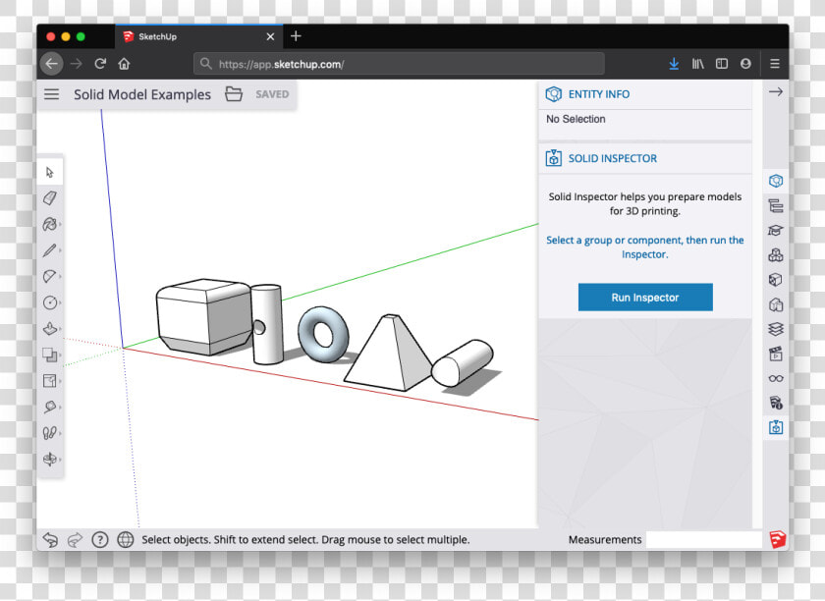Open the Components panel icon
Screen dimensions: 825x601
pyautogui.click(x=776, y=255)
